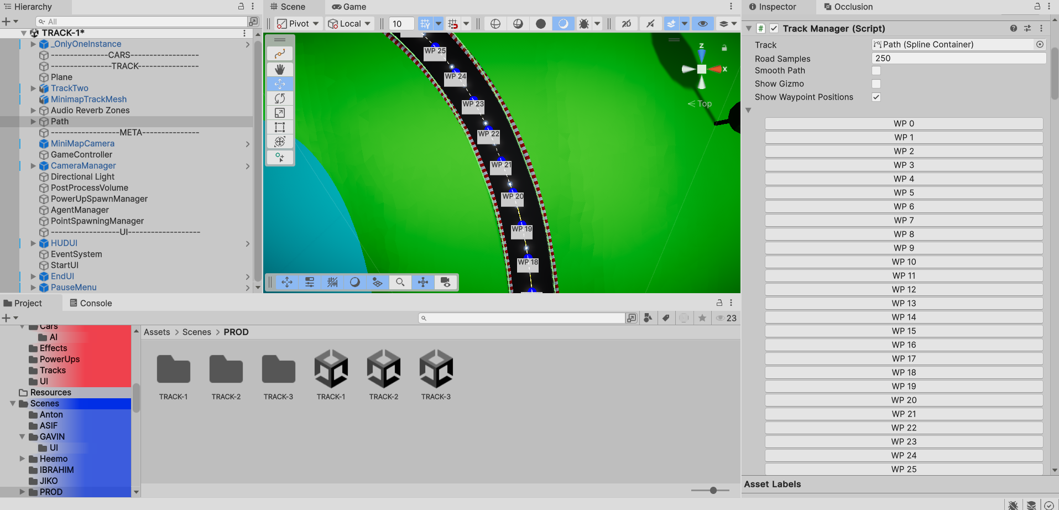Enable the Show Gizmo checkbox

[x=876, y=84]
